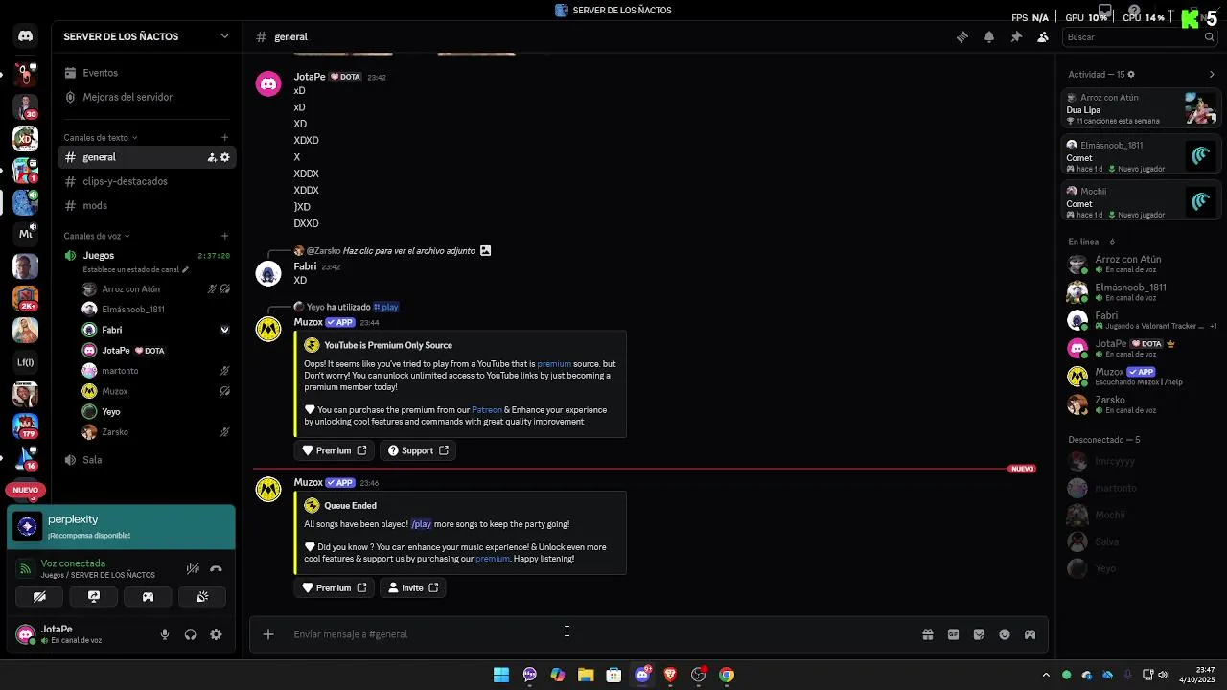Select Elmásnoob_1811 in online members list
1227x690 pixels.
click(x=1141, y=291)
